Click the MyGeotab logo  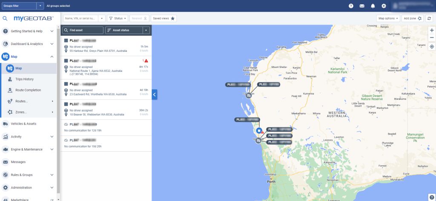(x=33, y=19)
